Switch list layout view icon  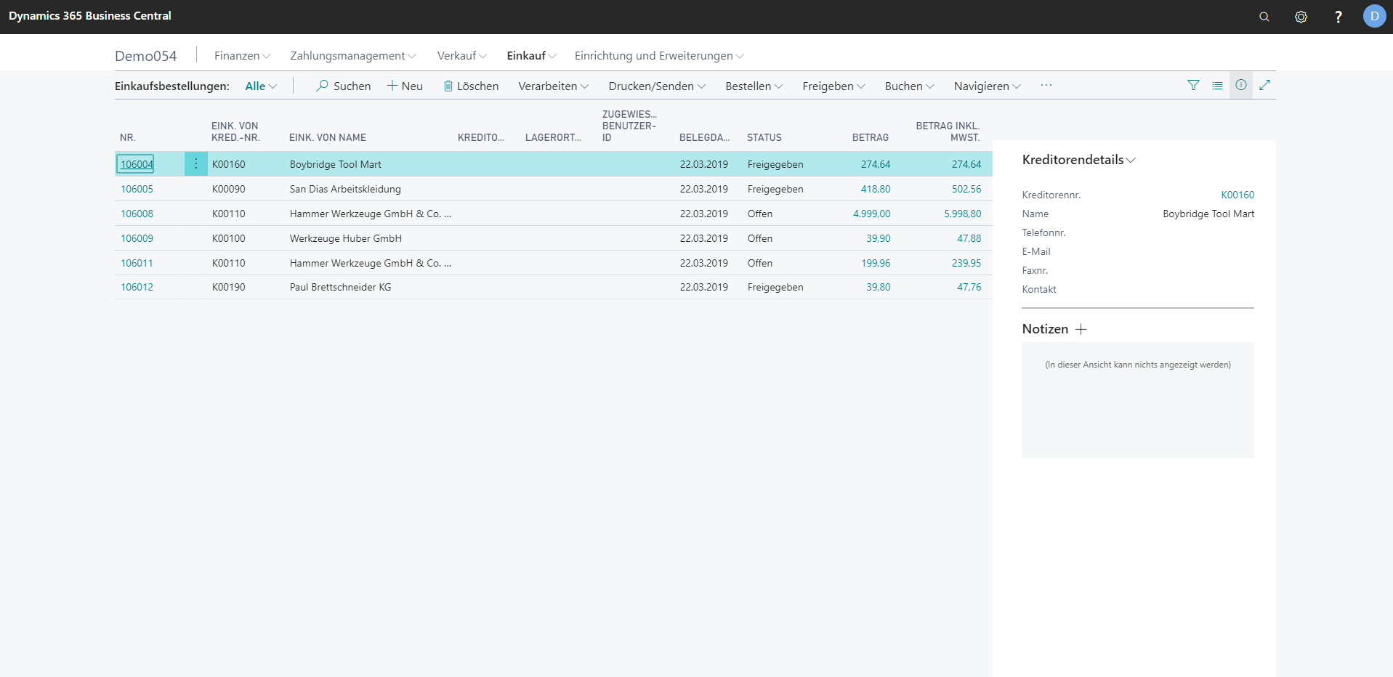click(1217, 85)
